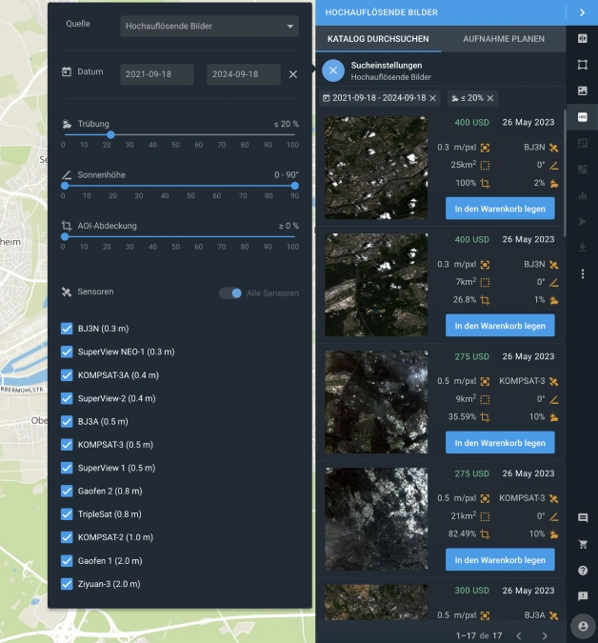Uncheck the KOMPSAT-3A (0.4 m) sensor
This screenshot has width=598, height=643.
pyautogui.click(x=67, y=375)
